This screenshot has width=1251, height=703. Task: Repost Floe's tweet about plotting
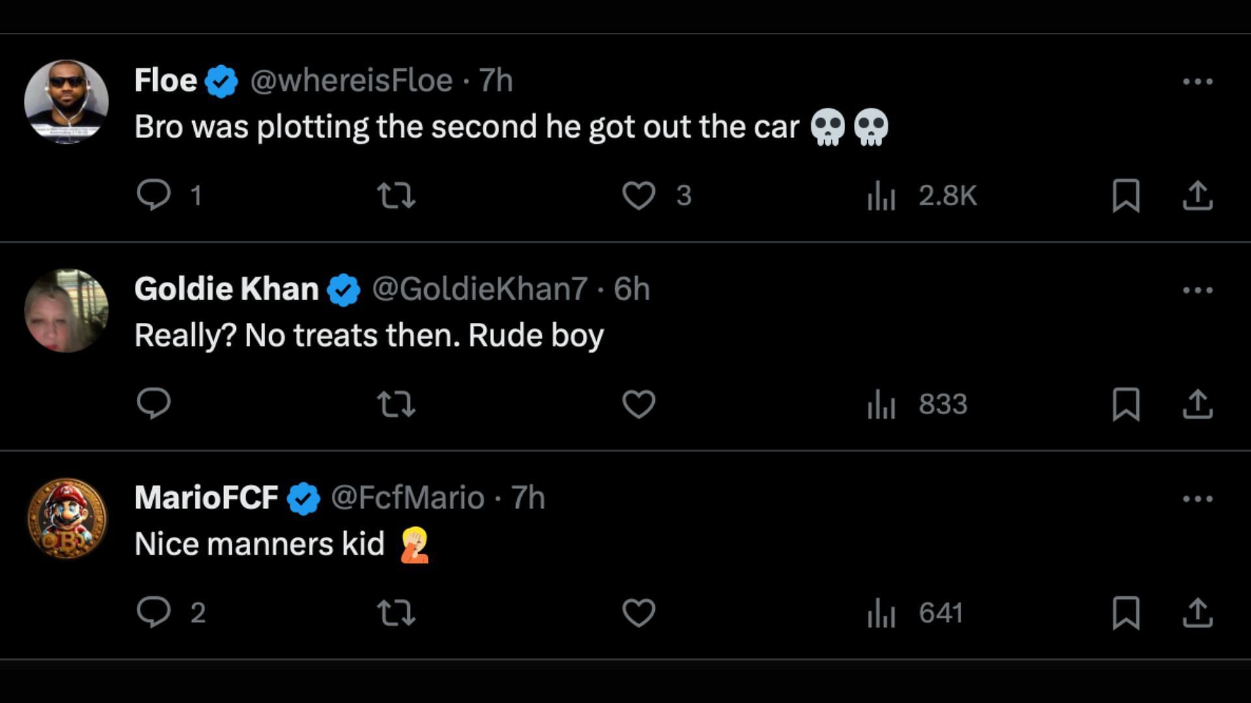396,195
